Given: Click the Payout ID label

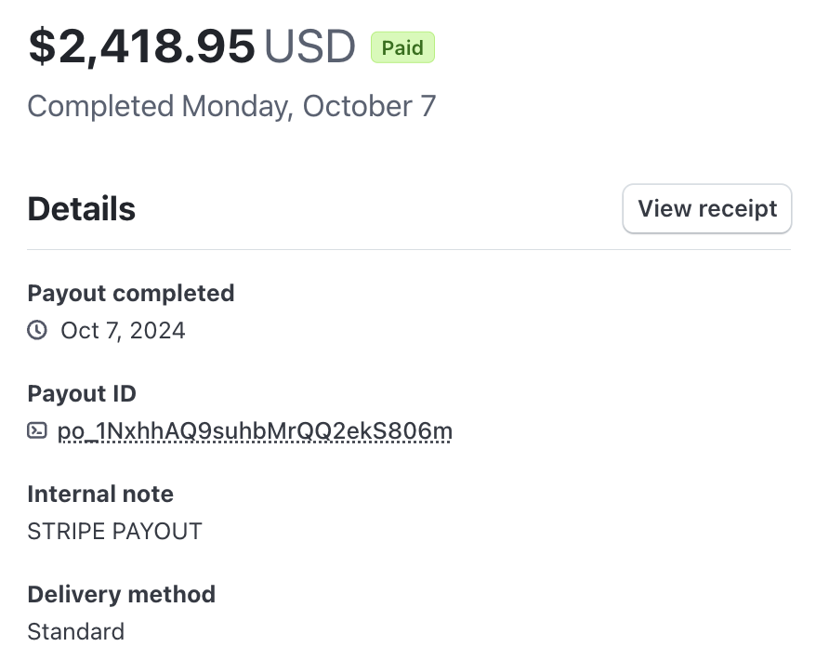Looking at the screenshot, I should [x=82, y=393].
